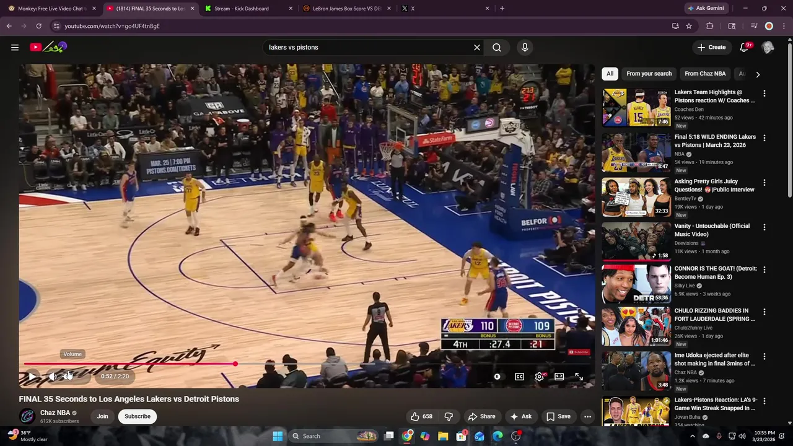The height and width of the screenshot is (446, 793).
Task: Bookmark this page with star icon
Action: [x=689, y=26]
